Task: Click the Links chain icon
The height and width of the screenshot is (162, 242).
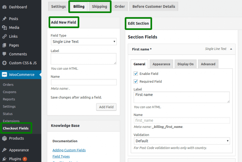Action: pos(4,36)
